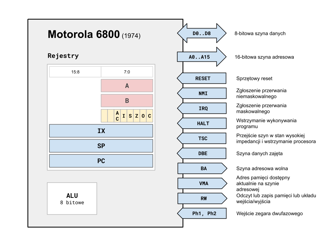Expand the 15:8 column header

click(x=75, y=72)
